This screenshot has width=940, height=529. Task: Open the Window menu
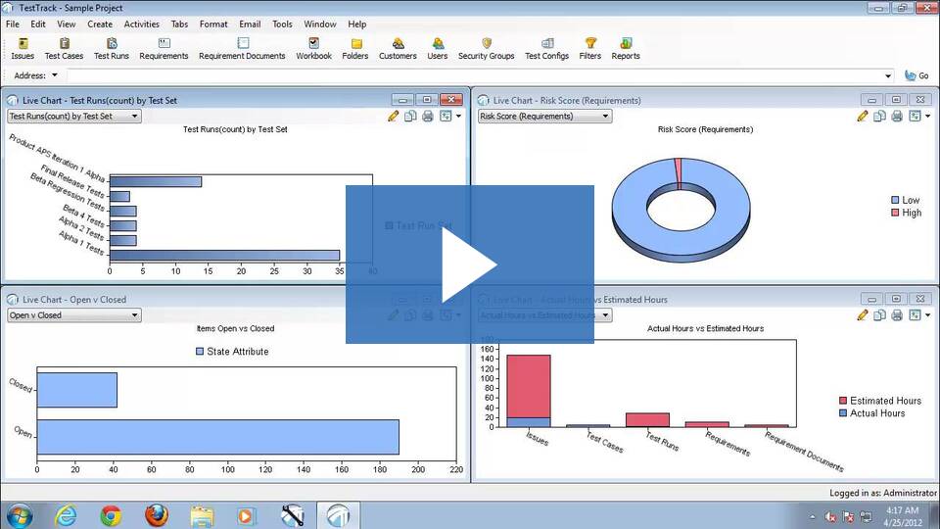point(320,24)
